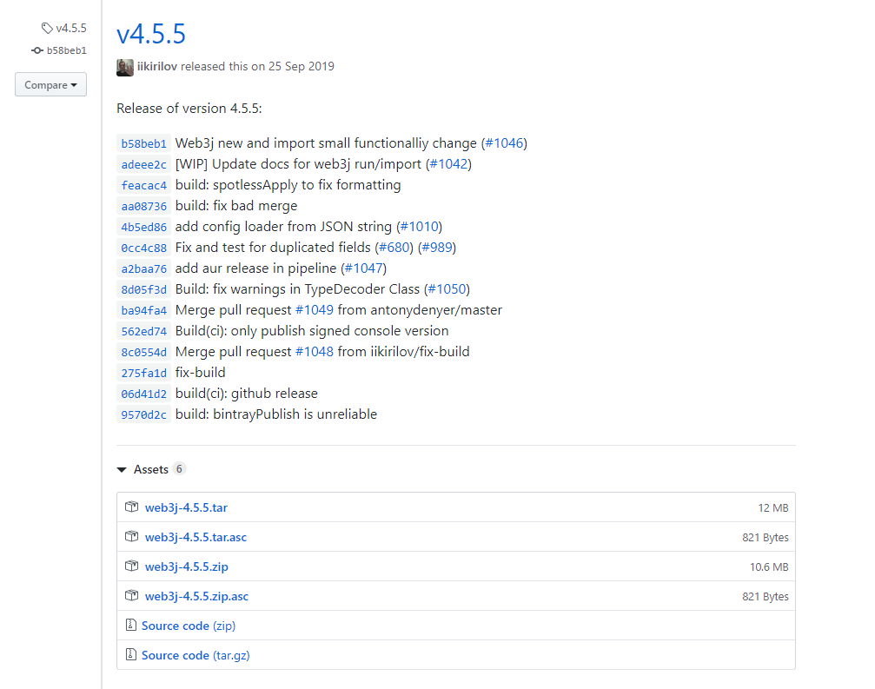
Task: Open the v4.5.5 release title link
Action: [150, 34]
